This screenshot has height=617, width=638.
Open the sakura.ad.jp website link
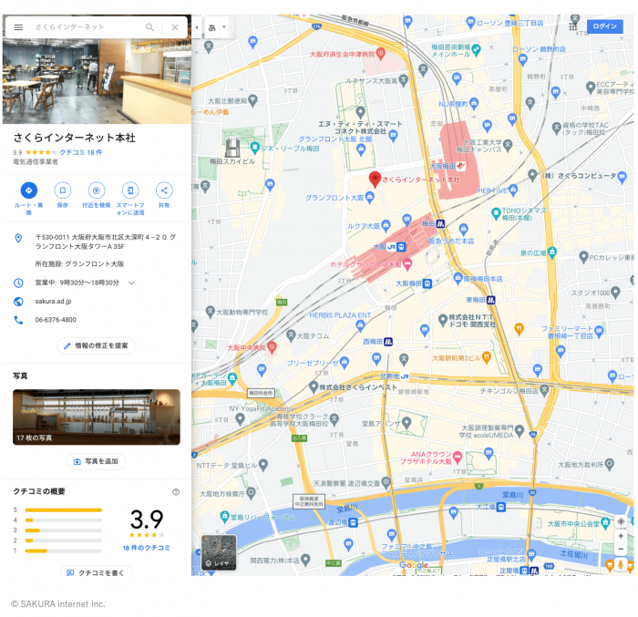pyautogui.click(x=53, y=301)
